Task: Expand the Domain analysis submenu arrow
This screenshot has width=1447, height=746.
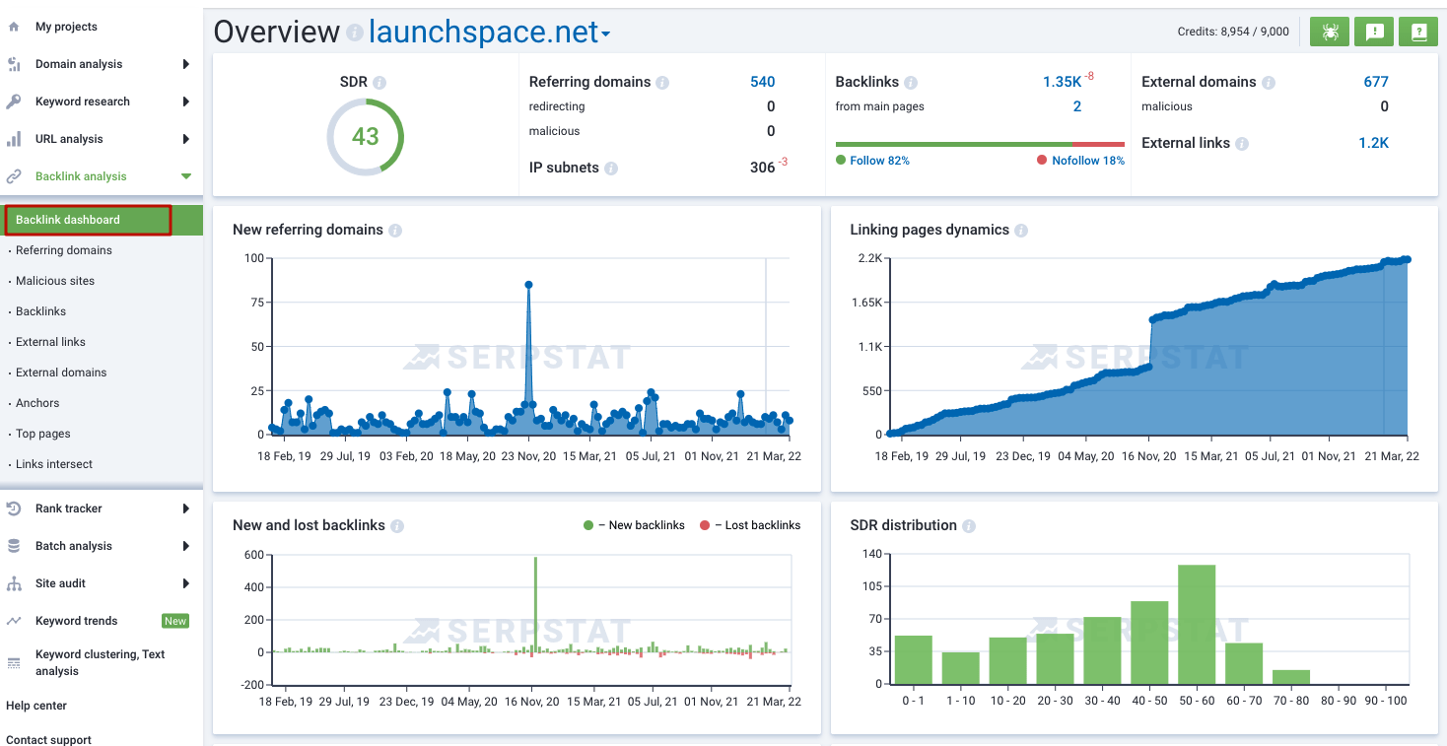Action: [x=185, y=64]
